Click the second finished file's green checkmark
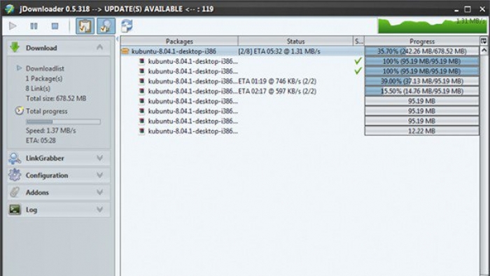Image resolution: width=490 pixels, height=276 pixels. pos(358,71)
